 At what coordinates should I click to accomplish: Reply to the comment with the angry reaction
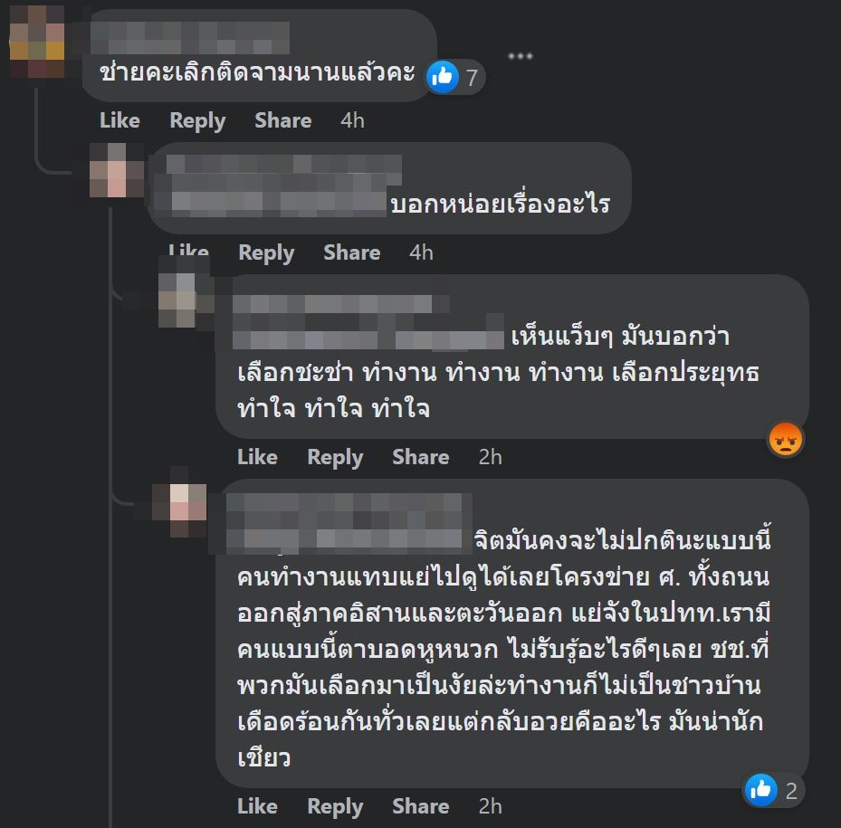[335, 458]
